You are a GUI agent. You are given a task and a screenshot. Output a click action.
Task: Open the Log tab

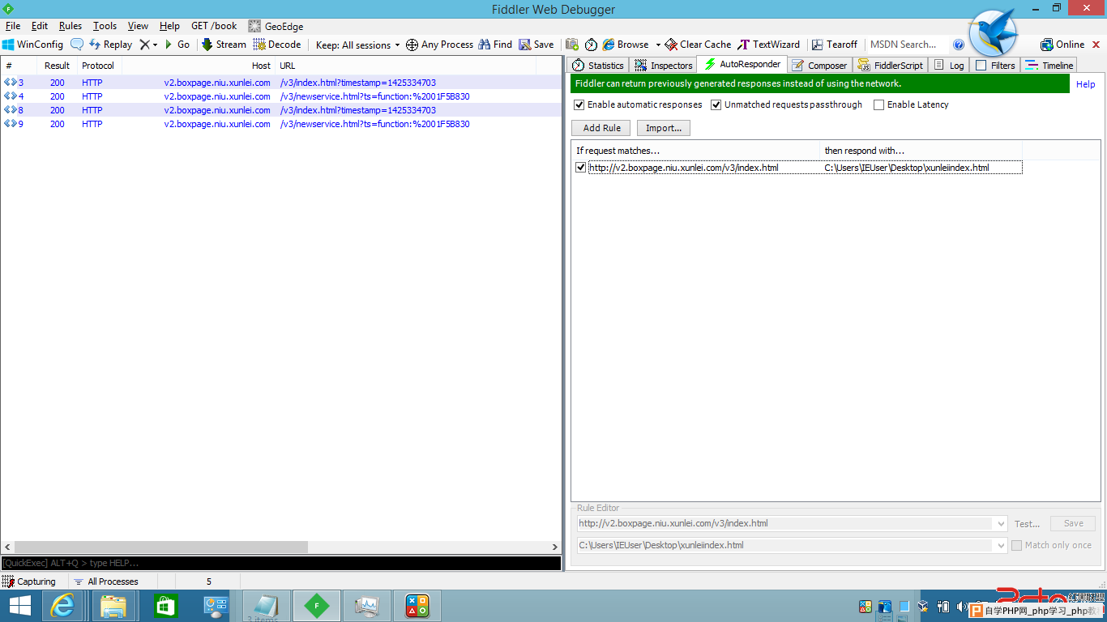(949, 66)
